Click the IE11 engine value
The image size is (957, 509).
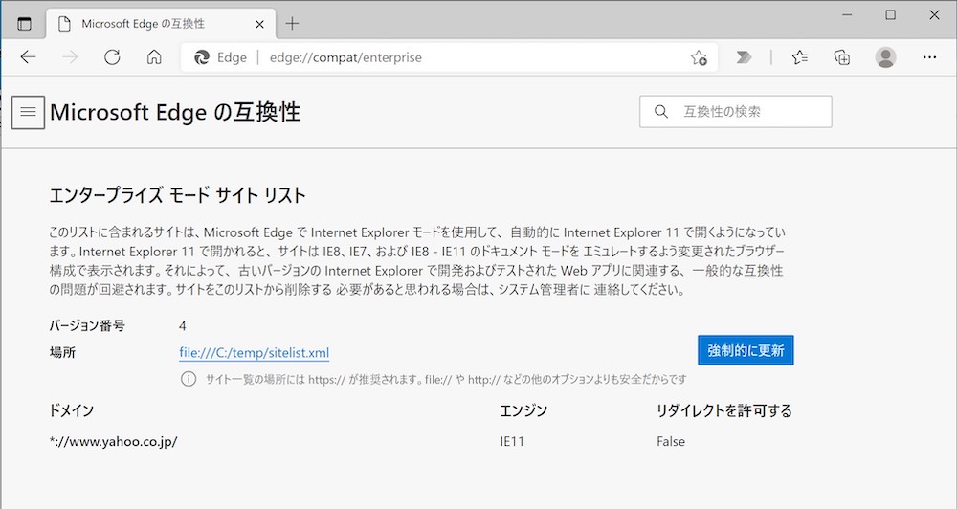[512, 442]
